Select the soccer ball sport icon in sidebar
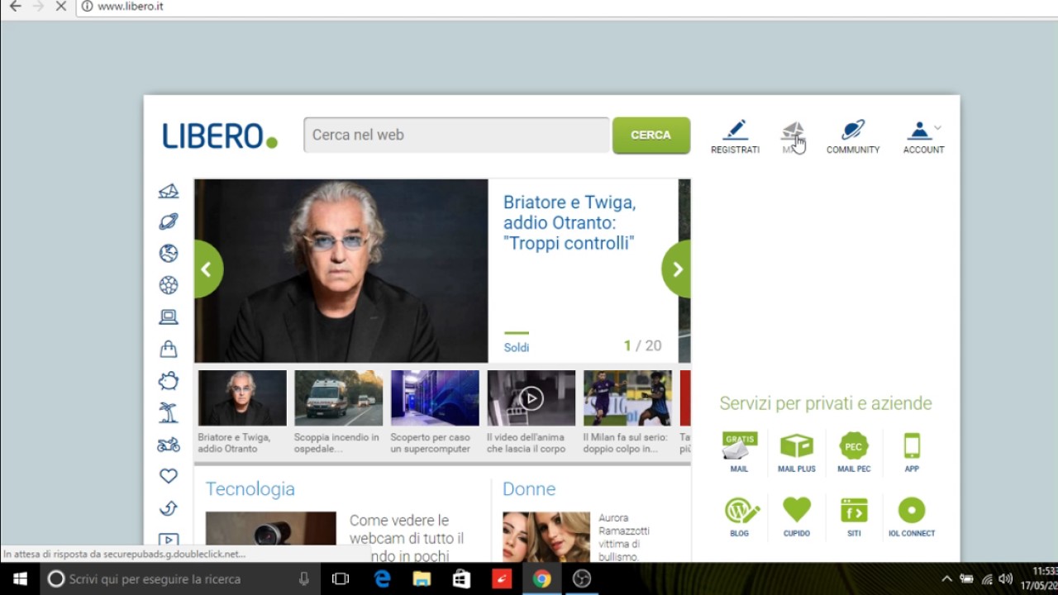Screen dimensions: 1058x595 169,285
